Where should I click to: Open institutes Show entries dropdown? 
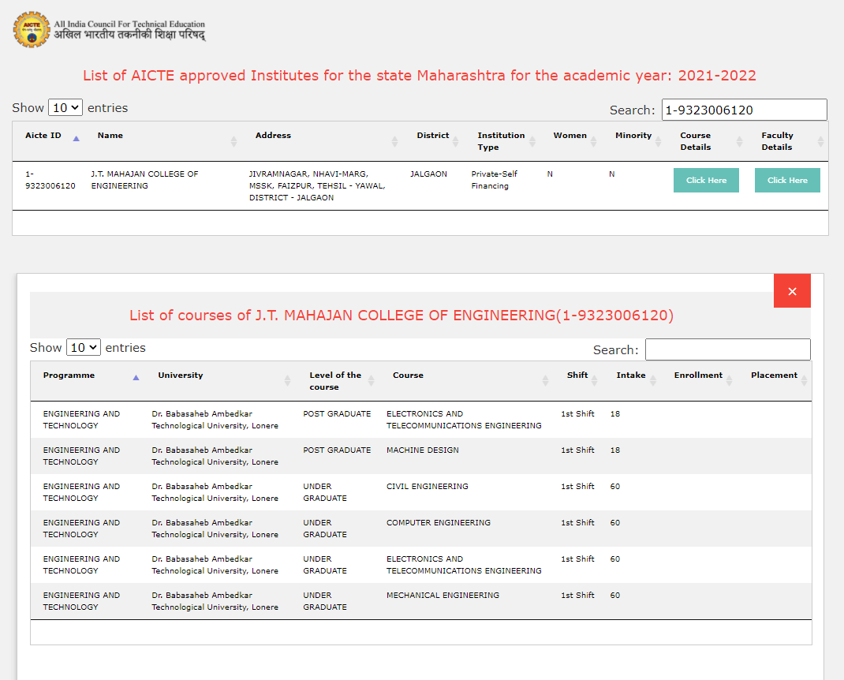pos(65,108)
